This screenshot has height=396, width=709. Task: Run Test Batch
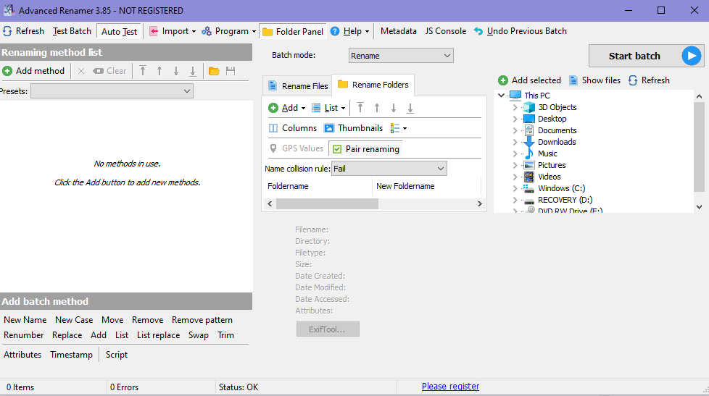coord(72,31)
